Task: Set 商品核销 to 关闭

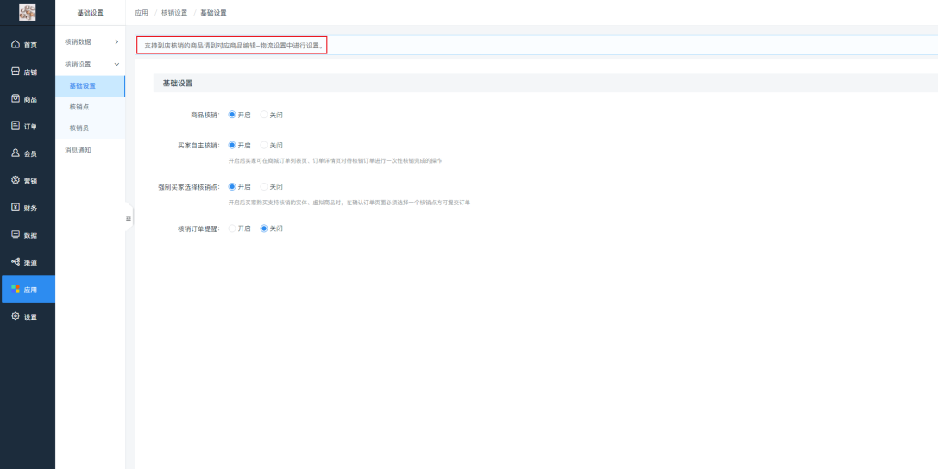Action: point(264,115)
